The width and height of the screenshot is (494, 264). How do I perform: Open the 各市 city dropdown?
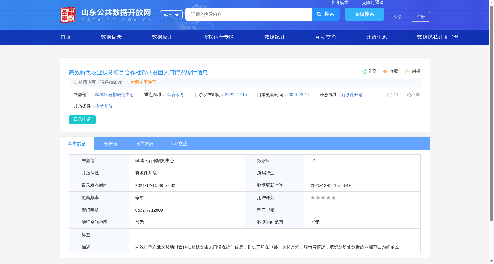(x=171, y=15)
